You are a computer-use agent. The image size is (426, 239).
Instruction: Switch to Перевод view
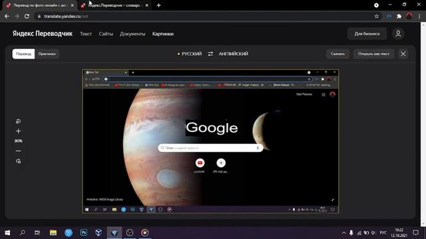[23, 54]
